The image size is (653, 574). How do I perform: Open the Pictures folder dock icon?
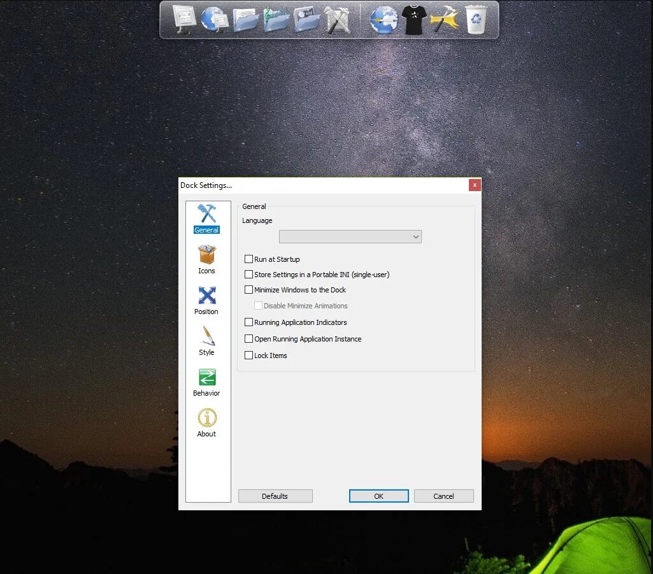(x=307, y=20)
